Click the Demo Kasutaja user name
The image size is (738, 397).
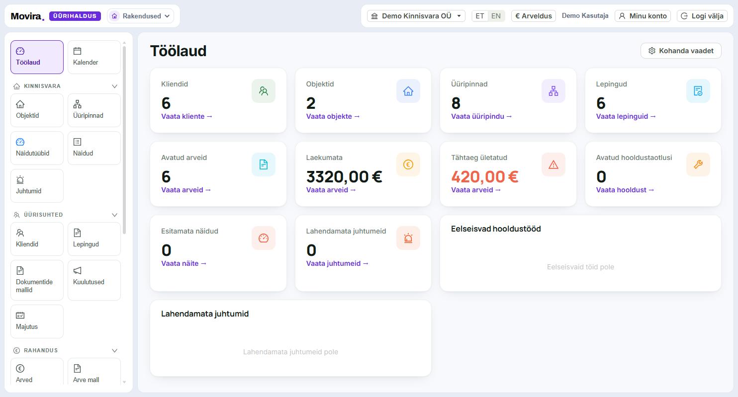[585, 16]
